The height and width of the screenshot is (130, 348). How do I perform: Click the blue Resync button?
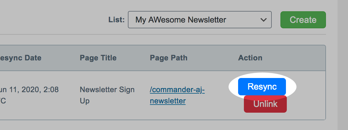pos(262,87)
